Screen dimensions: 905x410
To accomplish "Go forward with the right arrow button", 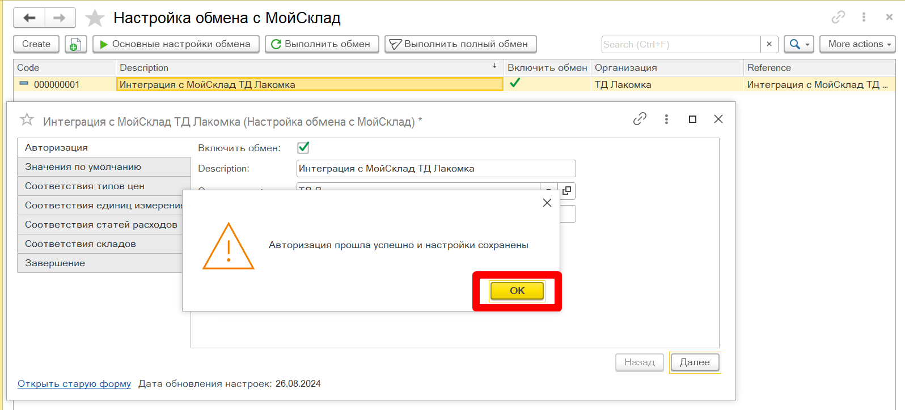I will pyautogui.click(x=60, y=18).
